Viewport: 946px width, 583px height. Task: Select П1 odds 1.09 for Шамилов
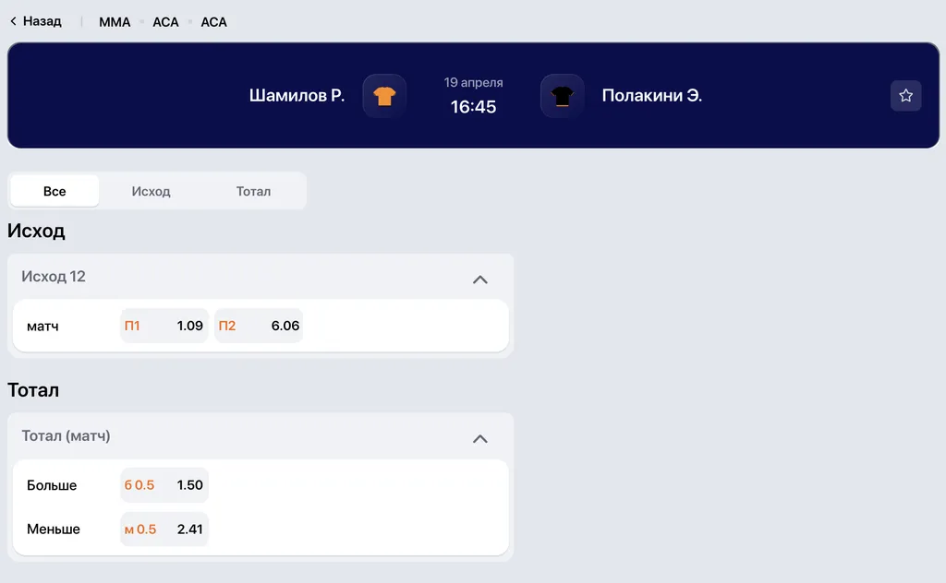point(164,325)
